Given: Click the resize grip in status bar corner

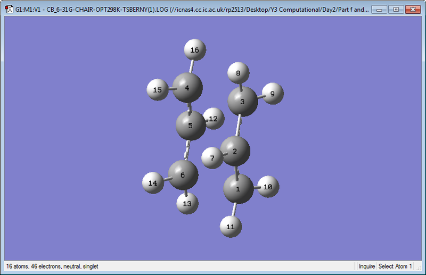Looking at the screenshot, I should coord(419,268).
